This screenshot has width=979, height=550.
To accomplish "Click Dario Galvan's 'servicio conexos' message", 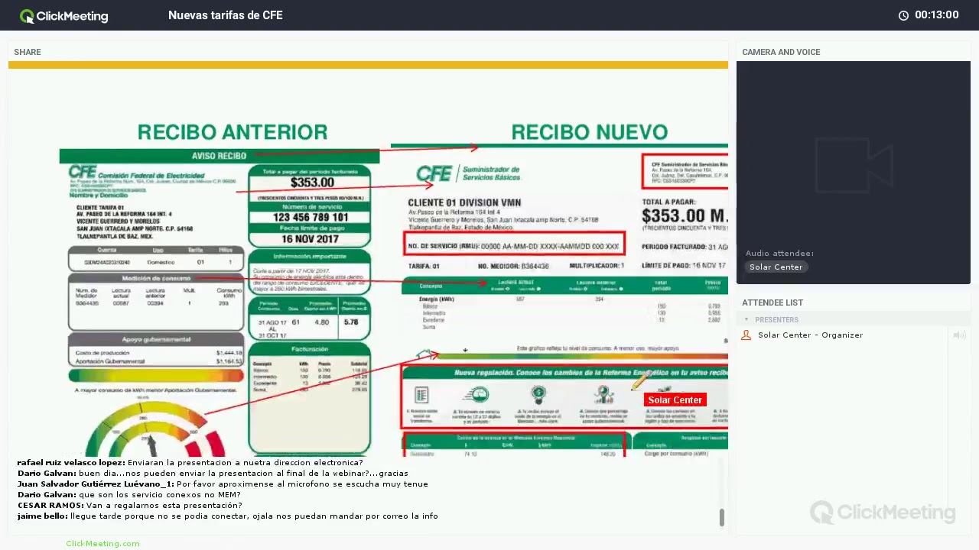I will pyautogui.click(x=128, y=494).
